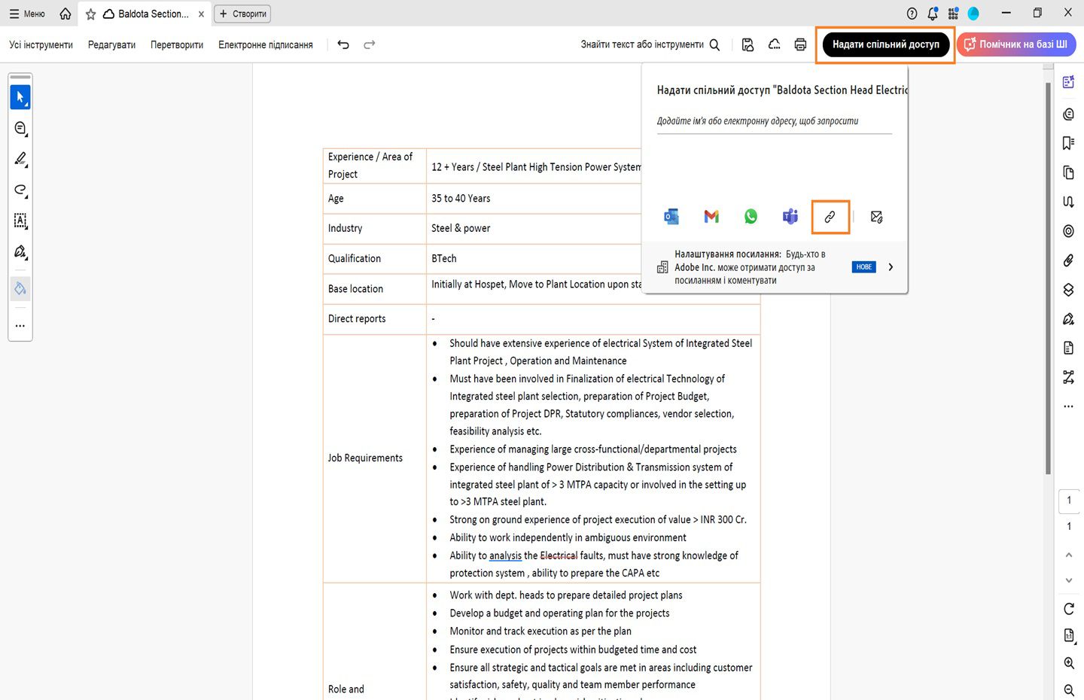Copy the share link icon
Screen dimensions: 1084x700
830,217
